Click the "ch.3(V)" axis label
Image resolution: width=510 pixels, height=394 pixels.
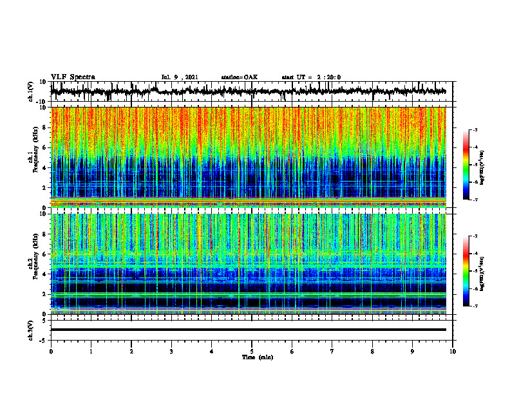point(31,330)
